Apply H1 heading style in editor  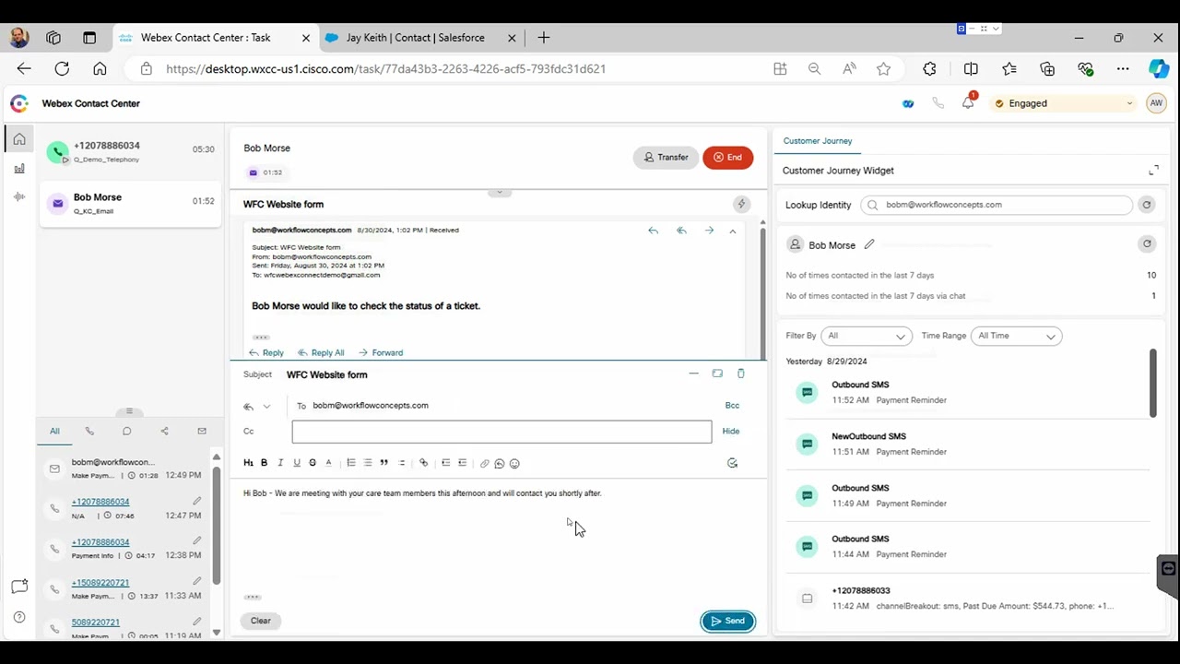point(248,463)
